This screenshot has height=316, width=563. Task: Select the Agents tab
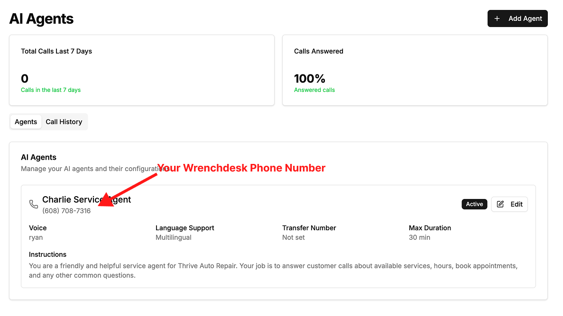[x=26, y=122]
